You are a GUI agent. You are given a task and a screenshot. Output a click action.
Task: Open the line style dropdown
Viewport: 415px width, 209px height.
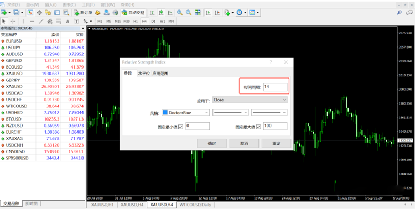[230, 112]
